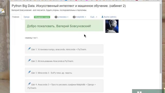Image resolution: width=165 pixels, height=93 pixels.
Task: Expand the matplotlib dropdown menu
Action: (79, 17)
